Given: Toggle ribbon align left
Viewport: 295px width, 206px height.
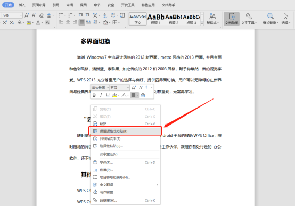Looking at the screenshot, I should point(61,22).
